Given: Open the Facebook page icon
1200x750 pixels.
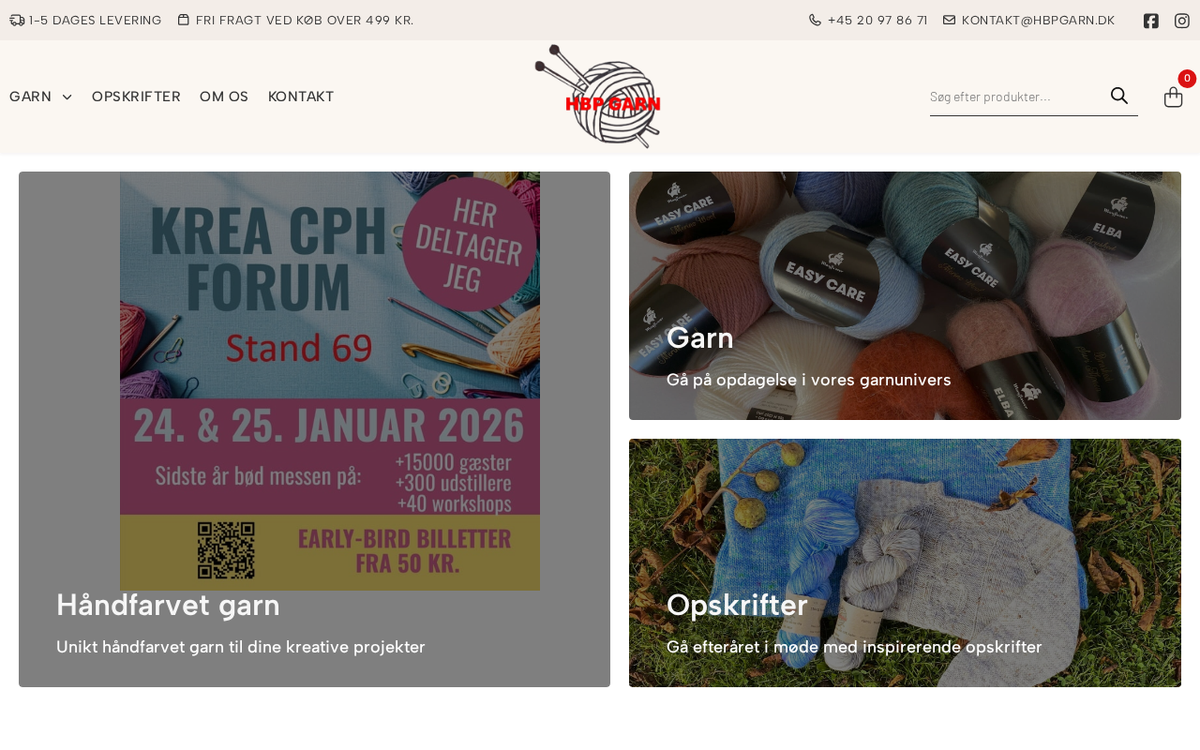Looking at the screenshot, I should [x=1151, y=21].
